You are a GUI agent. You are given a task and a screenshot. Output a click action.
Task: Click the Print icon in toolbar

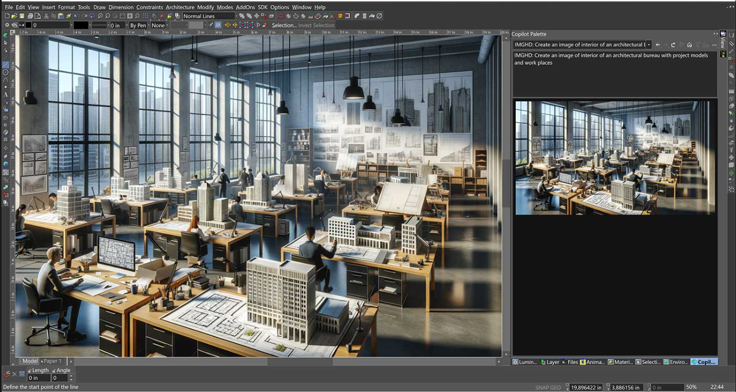click(x=31, y=16)
